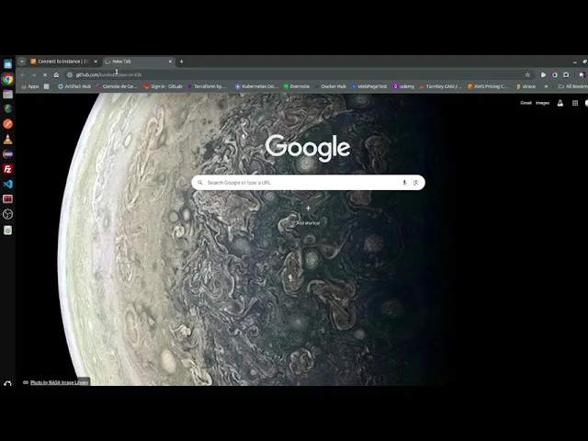588x441 pixels.
Task: Open Google Chrome from the dock
Action: (x=8, y=79)
